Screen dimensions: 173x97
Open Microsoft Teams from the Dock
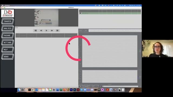[88, 90]
